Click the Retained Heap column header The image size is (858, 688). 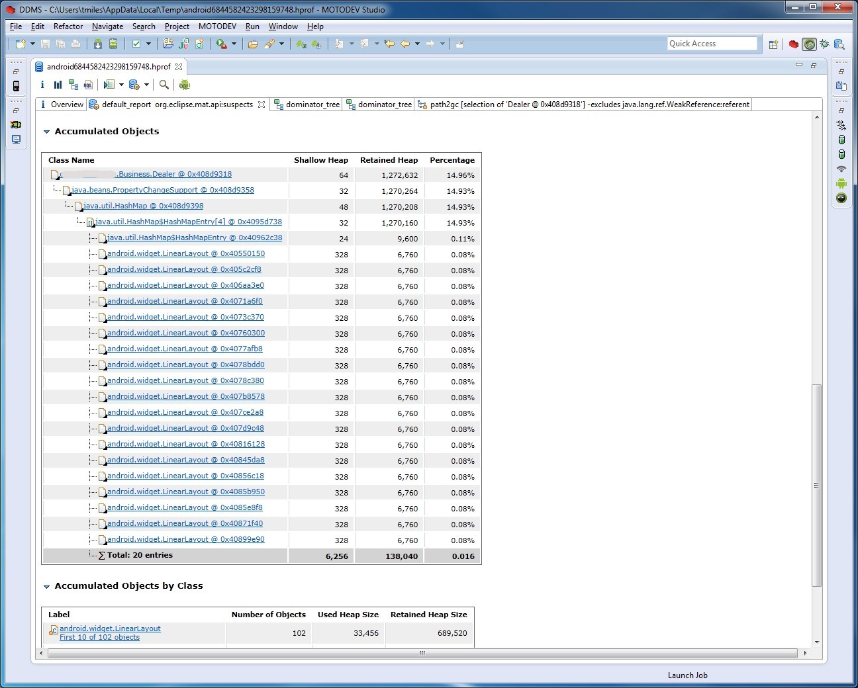click(389, 160)
